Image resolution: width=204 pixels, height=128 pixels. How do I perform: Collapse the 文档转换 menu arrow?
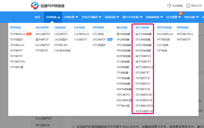[x=59, y=17]
